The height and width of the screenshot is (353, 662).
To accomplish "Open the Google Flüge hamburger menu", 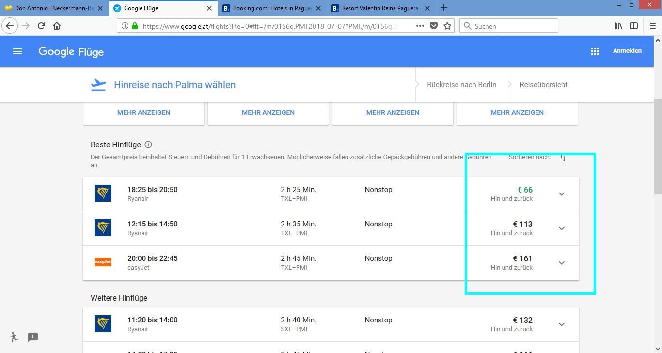I will click(17, 51).
